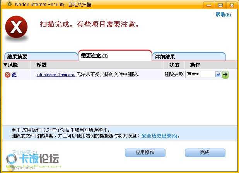Click the Norton globe icon in title bar
Screen dimensions: 239x173
pyautogui.click(x=9, y=4)
